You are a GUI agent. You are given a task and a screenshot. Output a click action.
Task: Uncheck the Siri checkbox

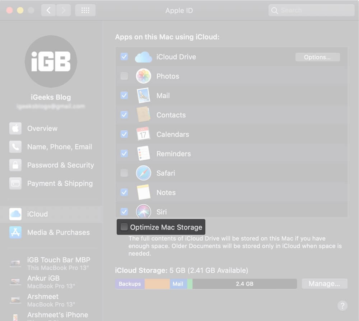tap(124, 211)
